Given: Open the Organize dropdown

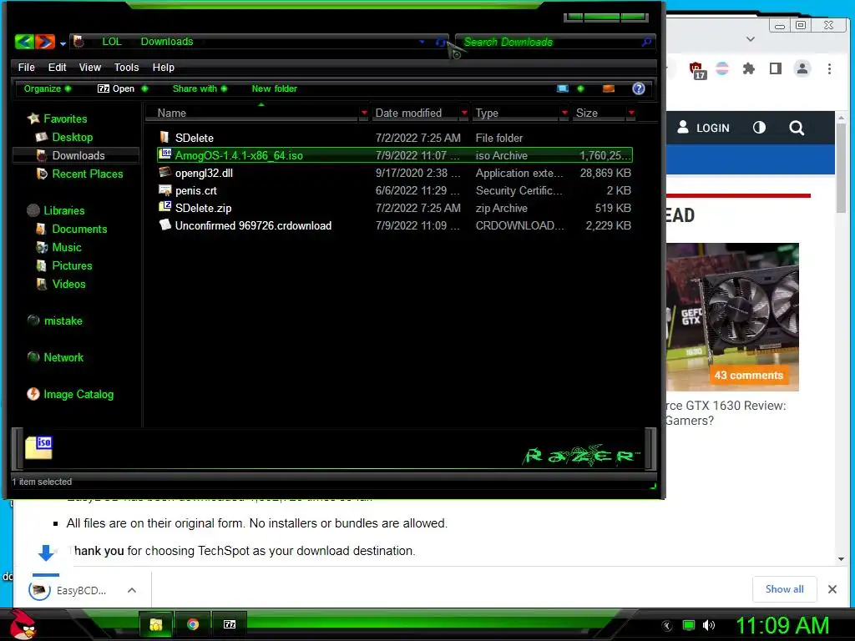Looking at the screenshot, I should click(47, 88).
